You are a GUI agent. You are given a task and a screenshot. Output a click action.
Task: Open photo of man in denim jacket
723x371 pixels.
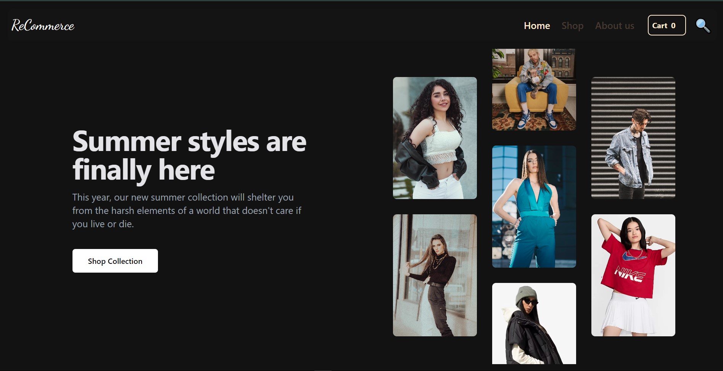click(633, 138)
